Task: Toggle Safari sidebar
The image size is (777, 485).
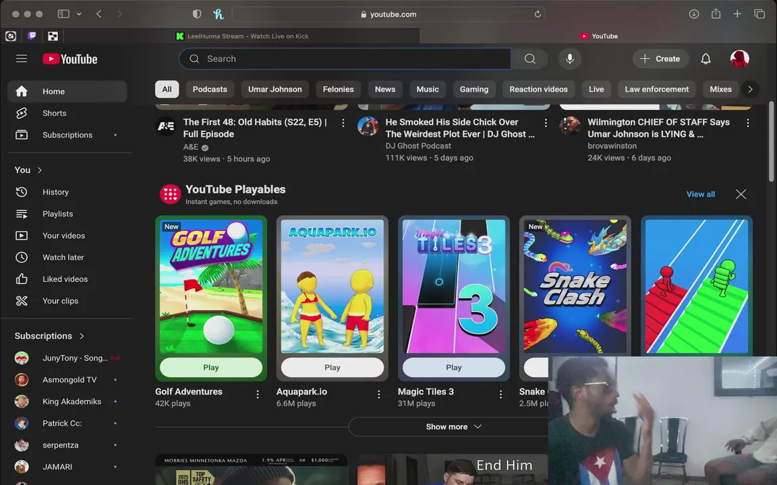Action: pos(63,14)
